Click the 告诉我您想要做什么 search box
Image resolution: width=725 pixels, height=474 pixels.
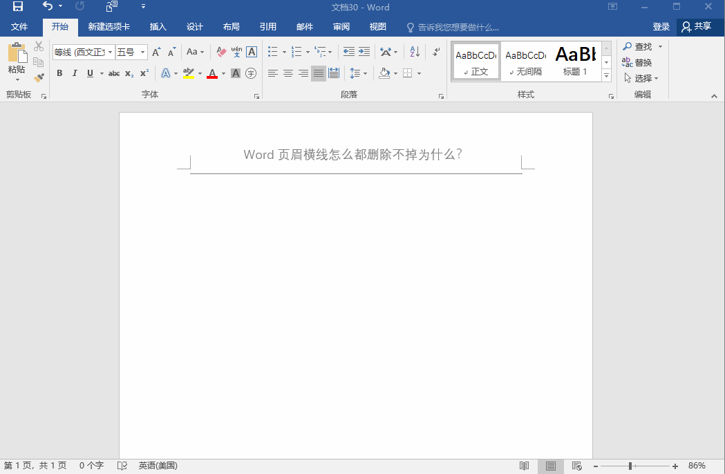[453, 27]
